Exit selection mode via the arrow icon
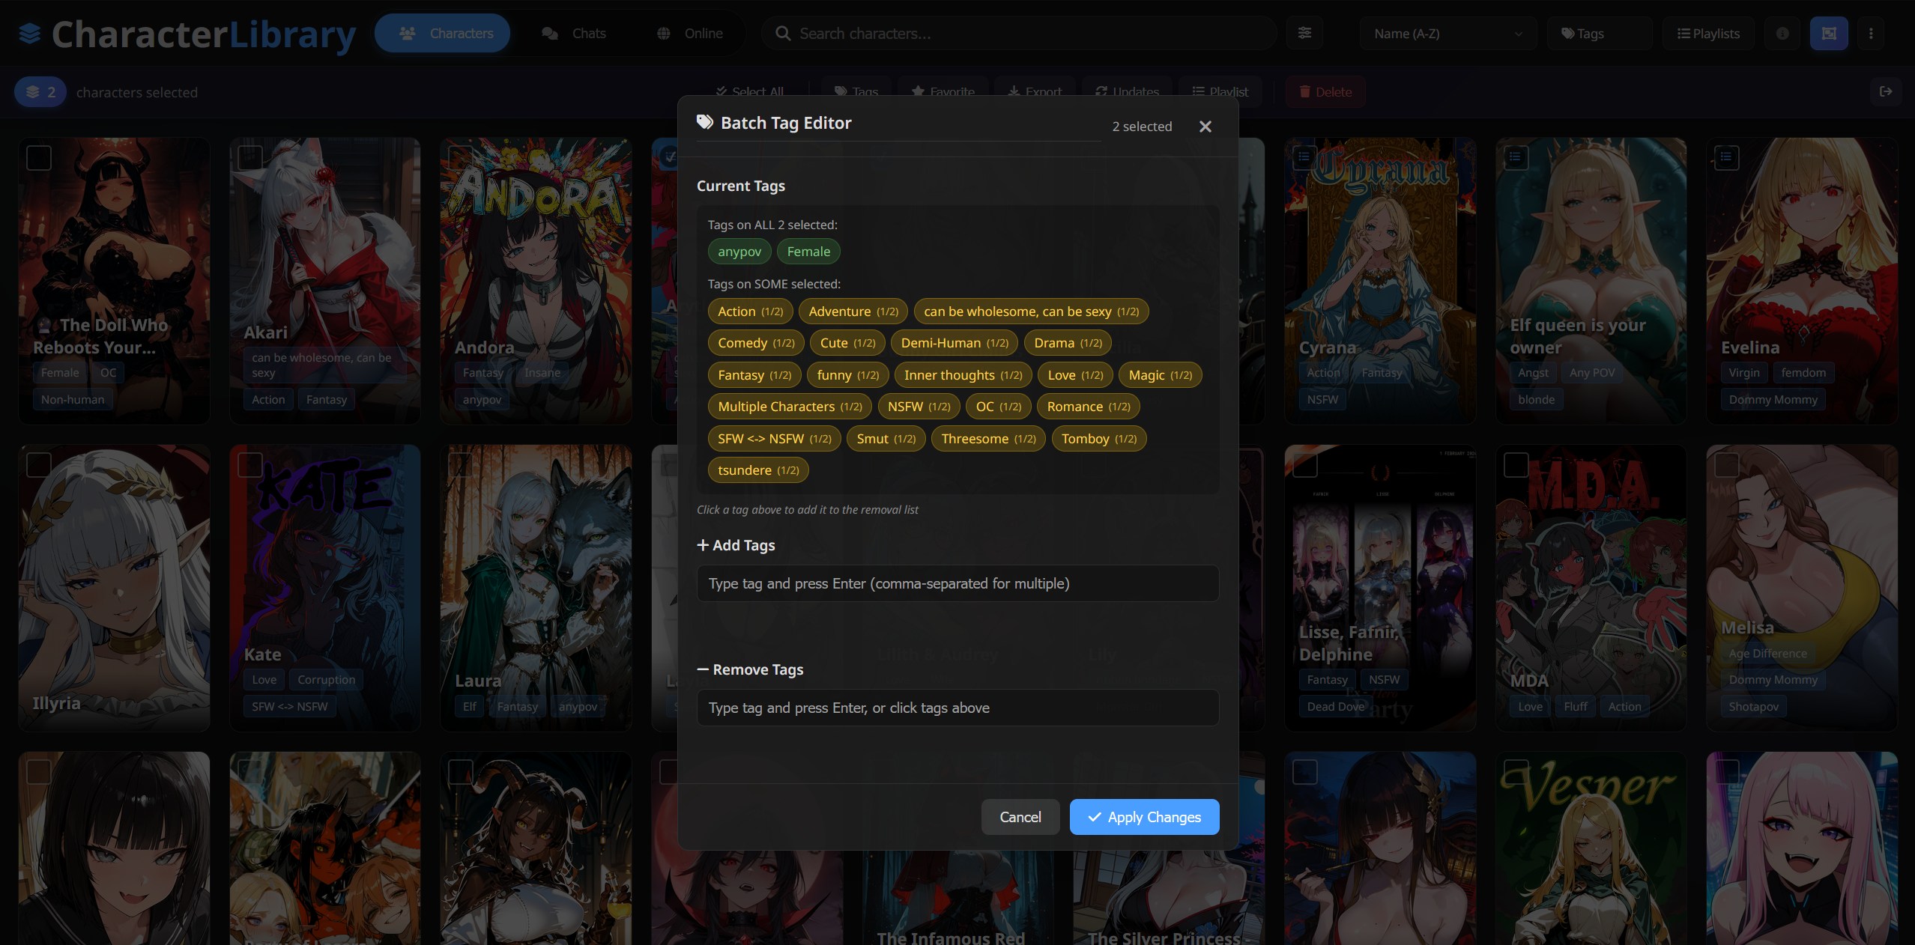The width and height of the screenshot is (1915, 945). (1886, 91)
